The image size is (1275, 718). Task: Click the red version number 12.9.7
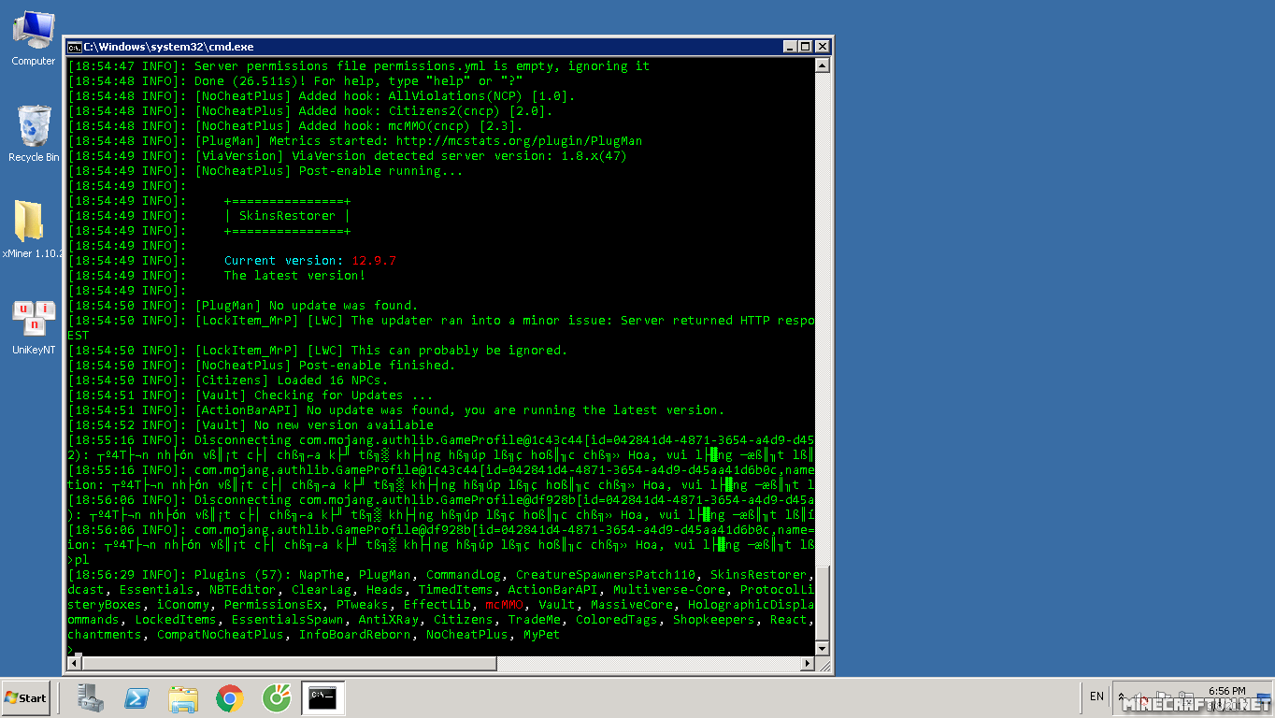point(374,261)
